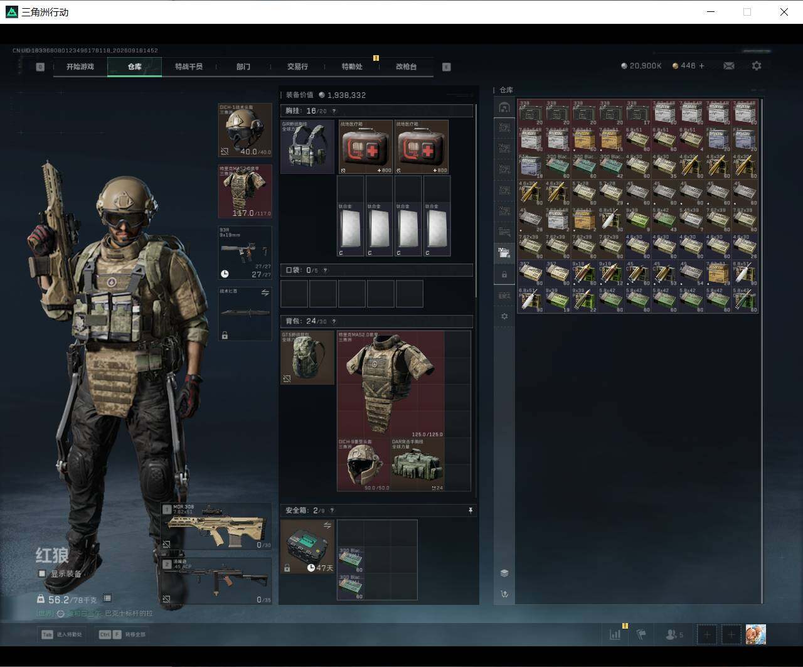
Task: Select the tactical knife slot
Action: [245, 314]
